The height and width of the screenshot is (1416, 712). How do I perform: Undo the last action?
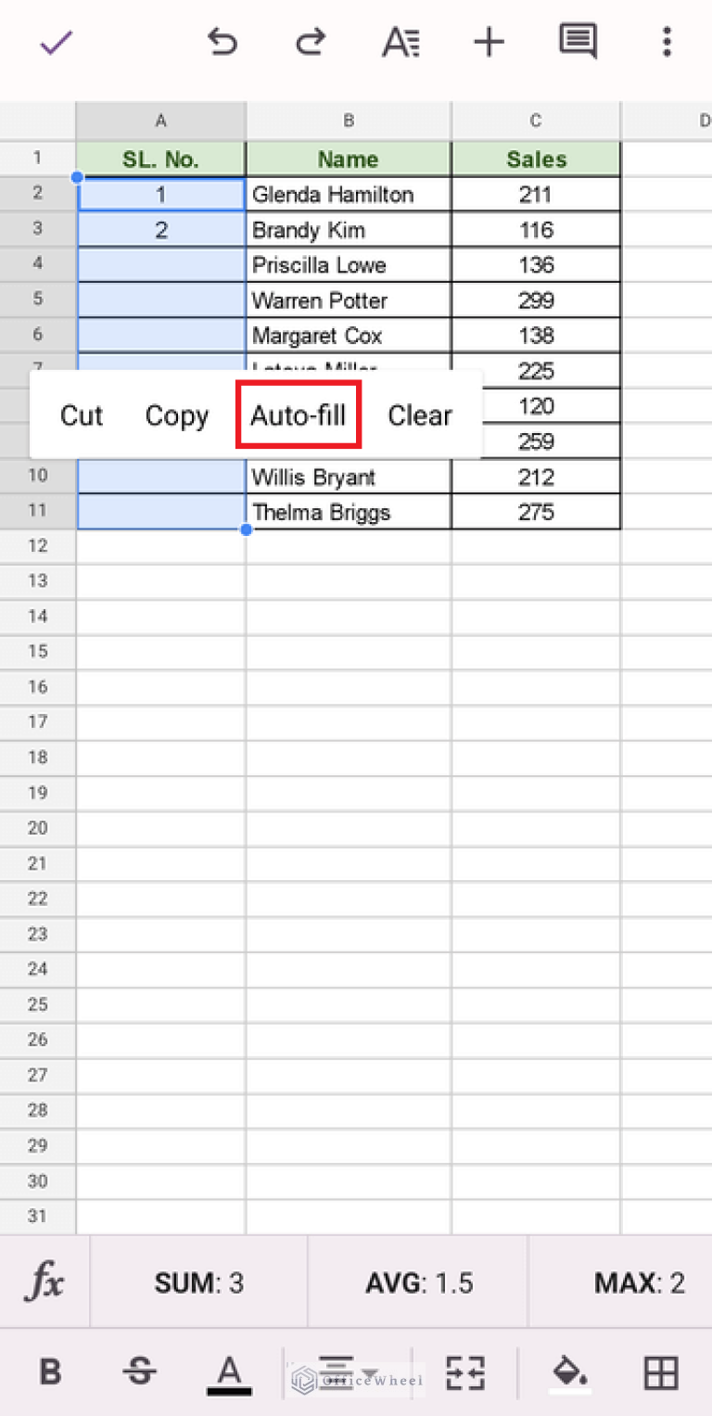click(222, 43)
